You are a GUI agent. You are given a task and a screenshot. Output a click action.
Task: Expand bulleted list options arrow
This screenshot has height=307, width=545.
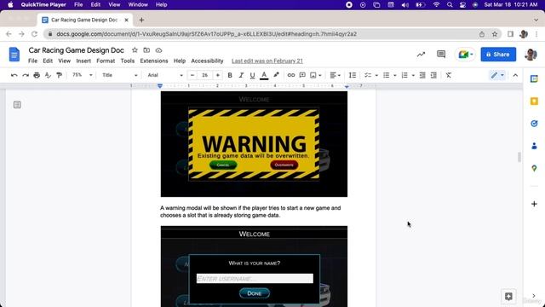[x=395, y=75]
